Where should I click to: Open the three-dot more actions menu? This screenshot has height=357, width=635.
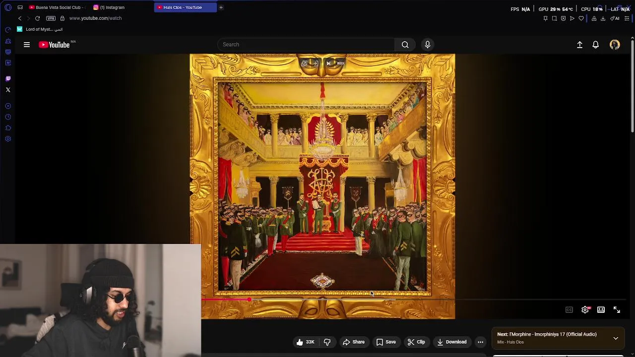(480, 342)
